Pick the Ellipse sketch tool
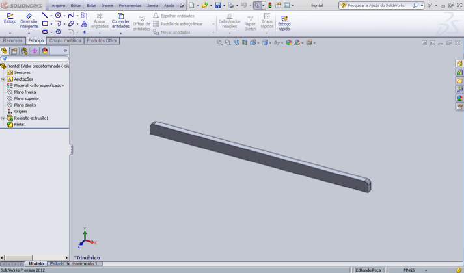The image size is (464, 273). [71, 23]
